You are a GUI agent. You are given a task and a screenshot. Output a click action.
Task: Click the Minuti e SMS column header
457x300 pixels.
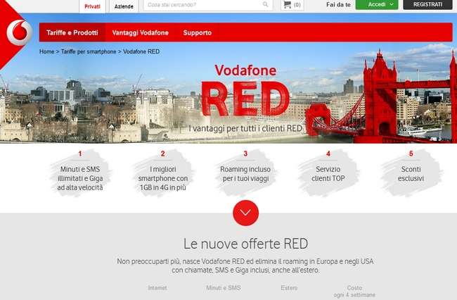click(224, 288)
